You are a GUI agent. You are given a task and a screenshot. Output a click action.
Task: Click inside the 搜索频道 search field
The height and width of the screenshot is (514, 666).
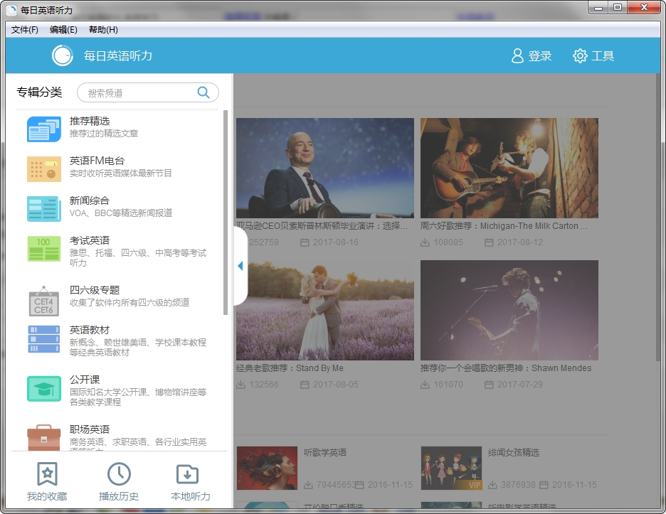tap(135, 92)
